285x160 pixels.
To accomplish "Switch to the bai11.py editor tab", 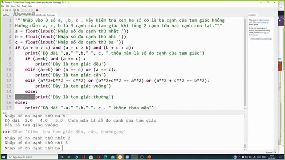I will click(6, 15).
